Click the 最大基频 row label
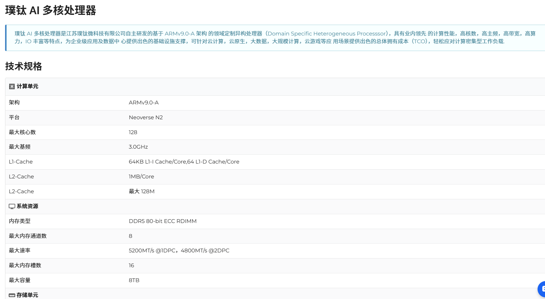Screen dimensions: 545x299 (20, 147)
